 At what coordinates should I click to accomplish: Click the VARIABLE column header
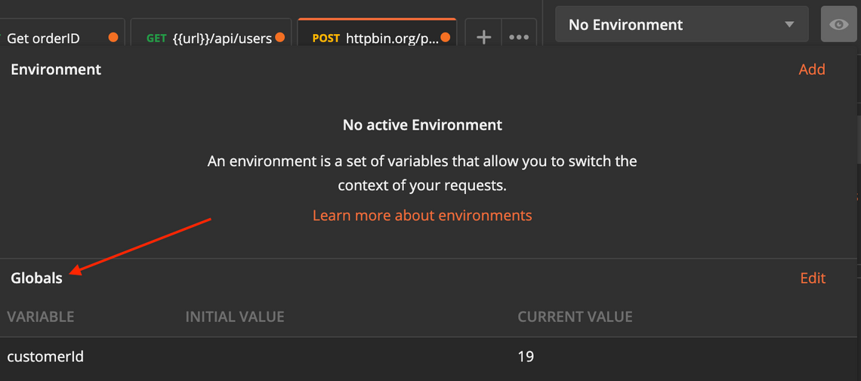coord(41,317)
